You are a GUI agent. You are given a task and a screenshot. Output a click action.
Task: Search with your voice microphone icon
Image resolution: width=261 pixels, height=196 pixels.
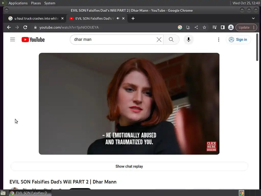[188, 40]
